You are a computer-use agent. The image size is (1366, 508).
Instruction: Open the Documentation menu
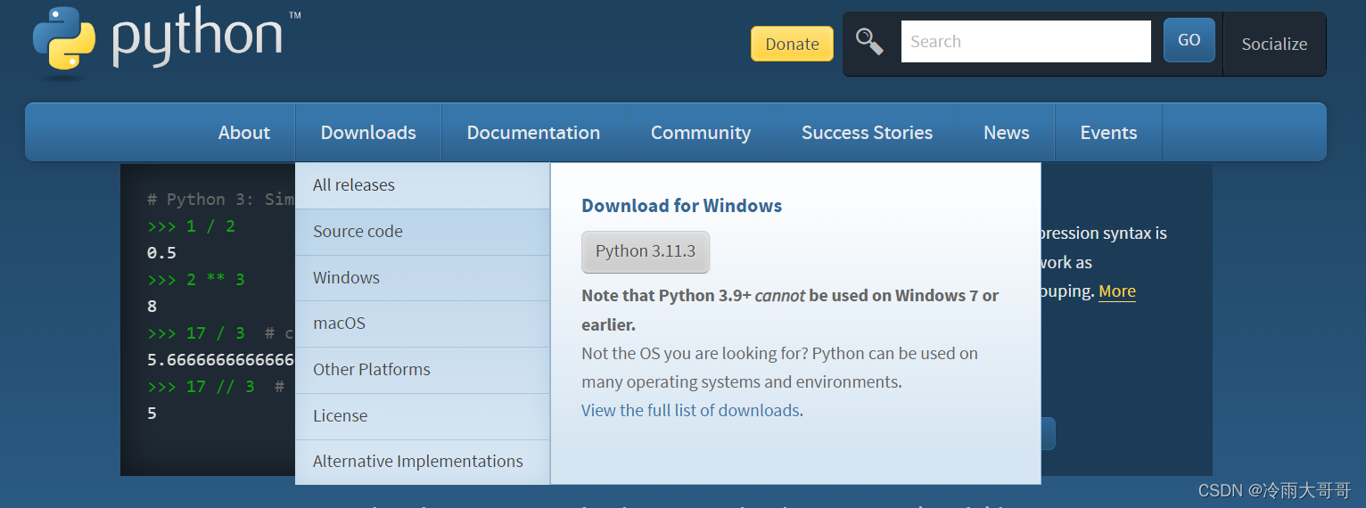pyautogui.click(x=533, y=133)
